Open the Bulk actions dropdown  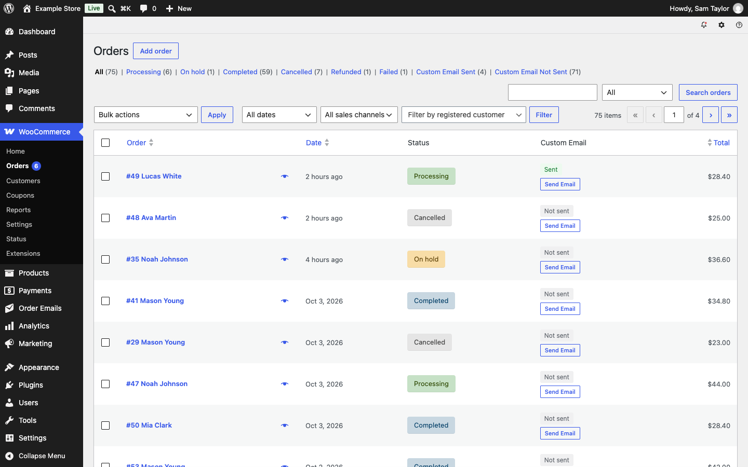[x=146, y=115]
